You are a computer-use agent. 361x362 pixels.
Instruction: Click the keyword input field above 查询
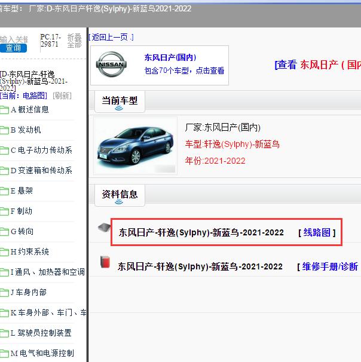tap(14, 39)
